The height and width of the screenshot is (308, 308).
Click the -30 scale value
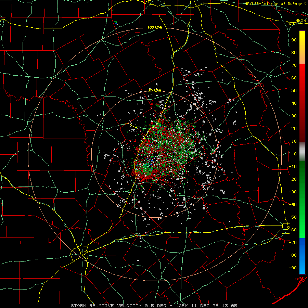293,192
